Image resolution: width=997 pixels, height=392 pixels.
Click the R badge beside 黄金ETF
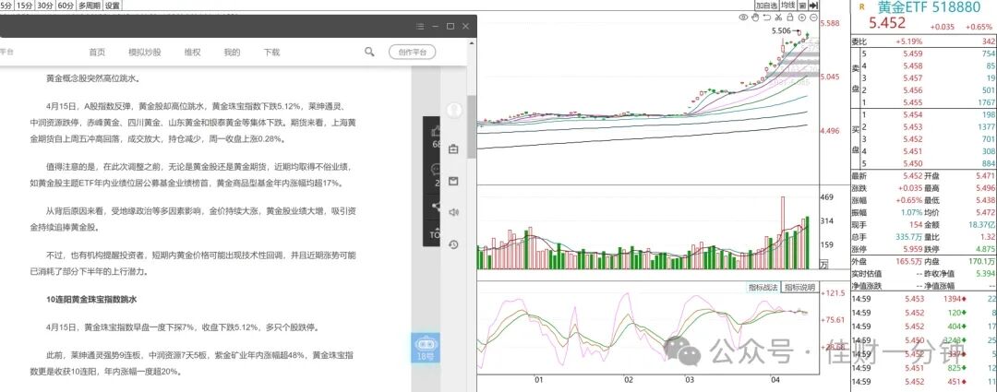[861, 7]
